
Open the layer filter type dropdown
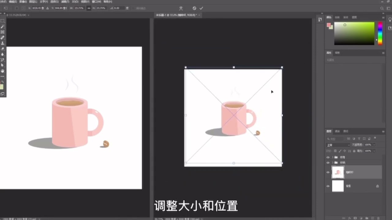(x=335, y=139)
